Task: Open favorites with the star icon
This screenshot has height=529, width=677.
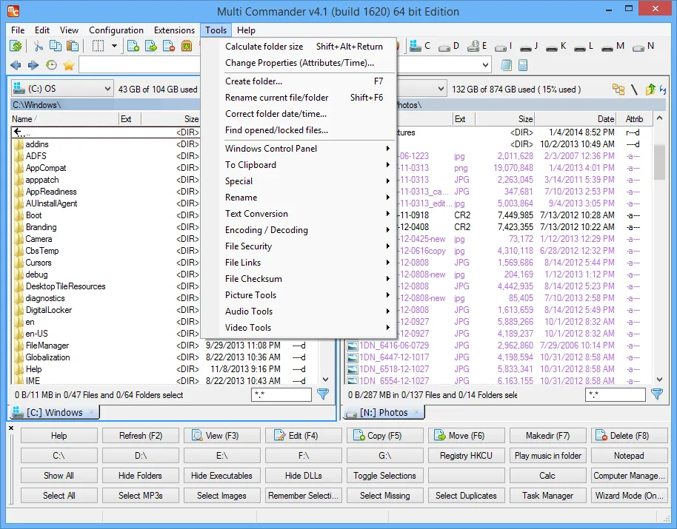Action: tap(69, 66)
